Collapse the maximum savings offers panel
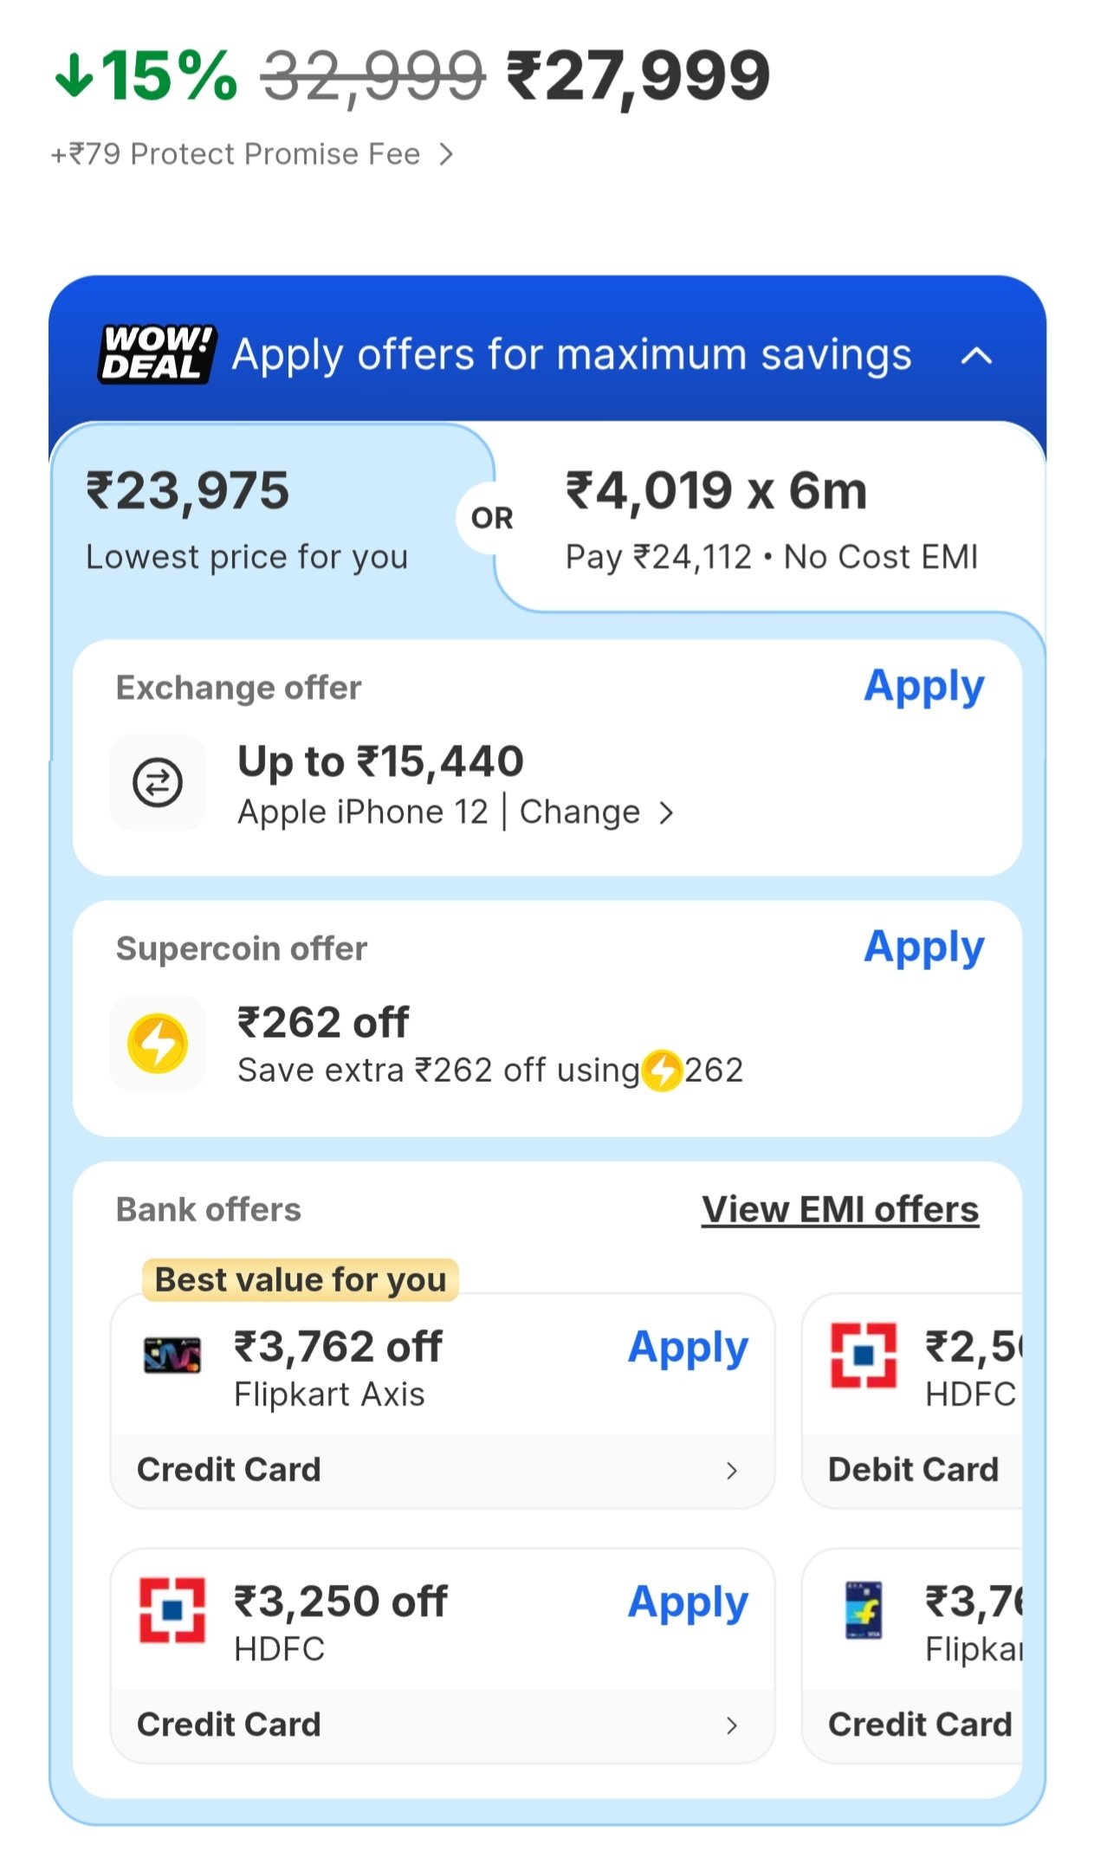Screen dimensions: 1094x1864 tap(976, 355)
